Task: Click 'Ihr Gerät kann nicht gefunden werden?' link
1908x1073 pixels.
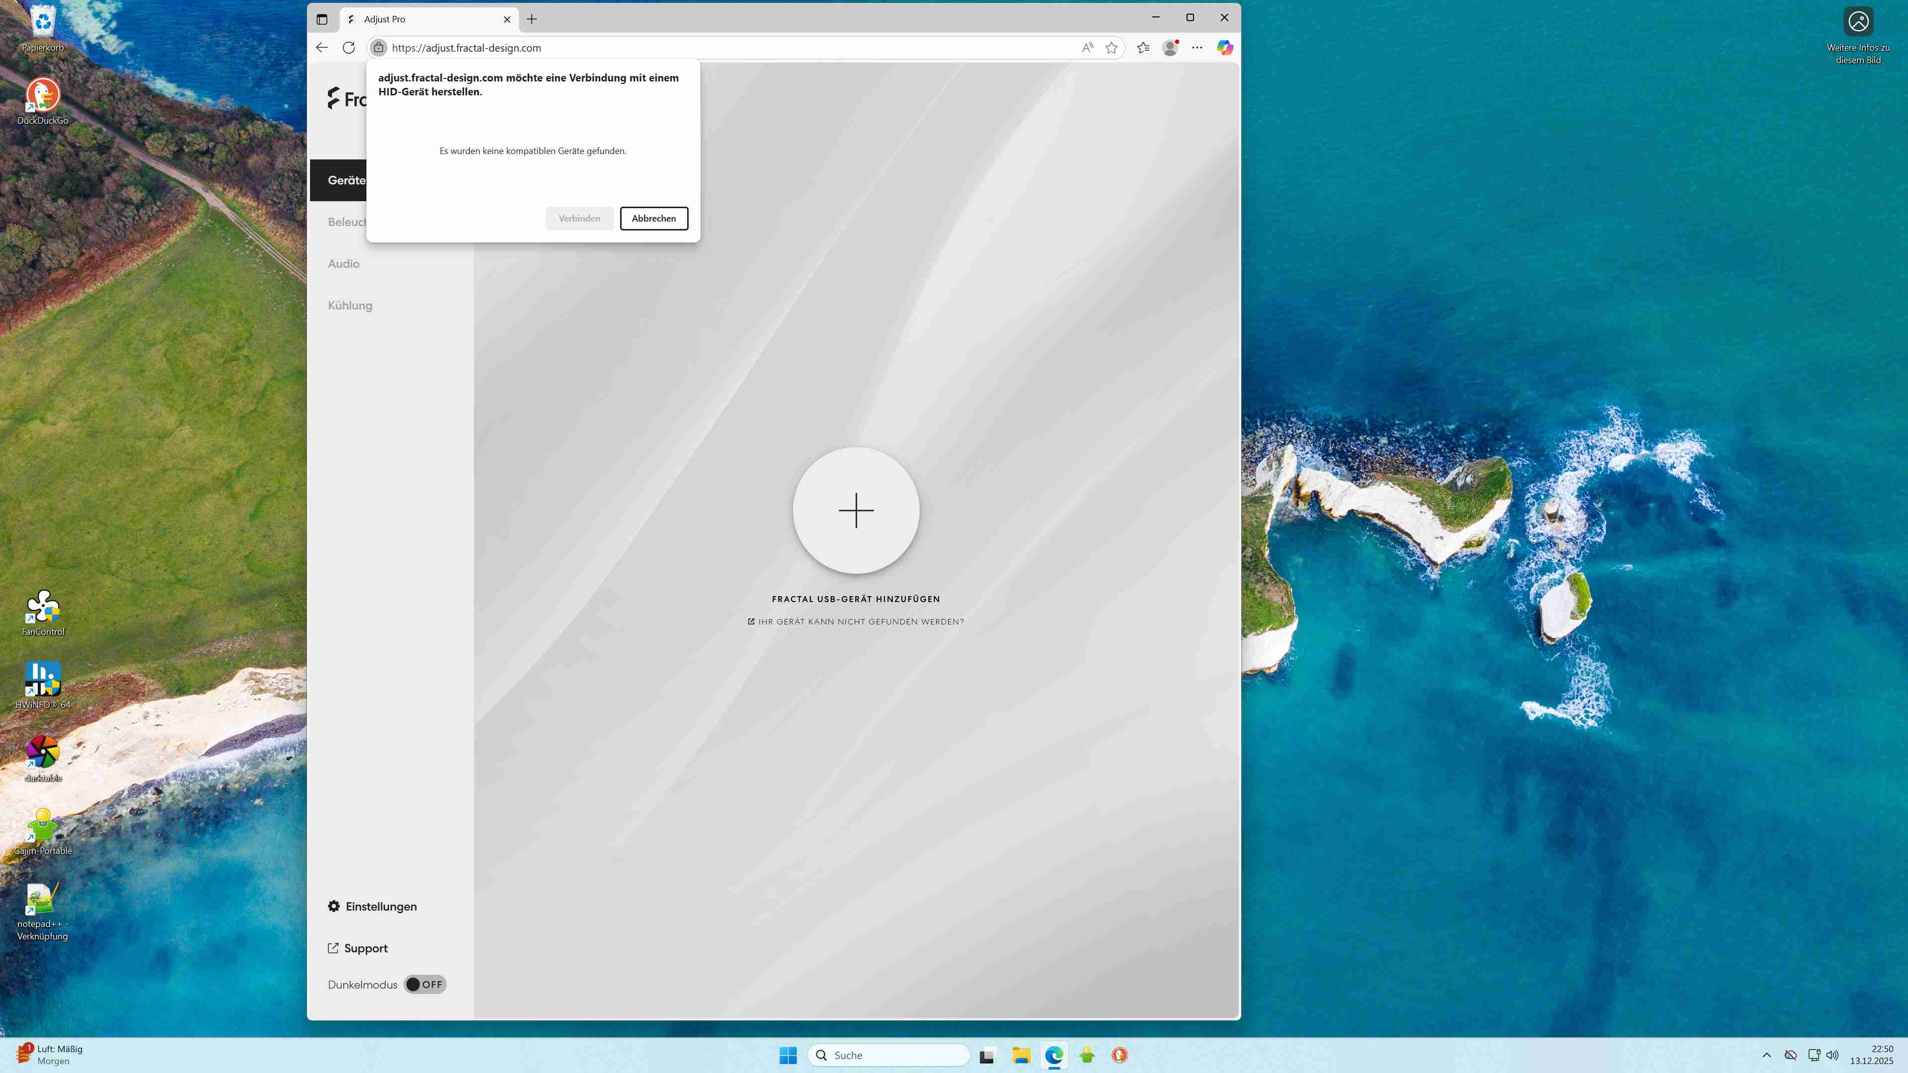Action: [x=856, y=621]
